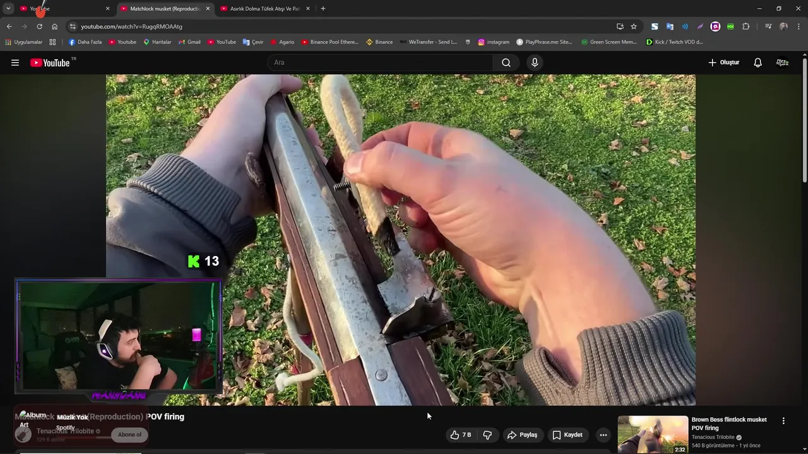Open a new browser tab
Viewport: 808px width, 454px height.
323,8
